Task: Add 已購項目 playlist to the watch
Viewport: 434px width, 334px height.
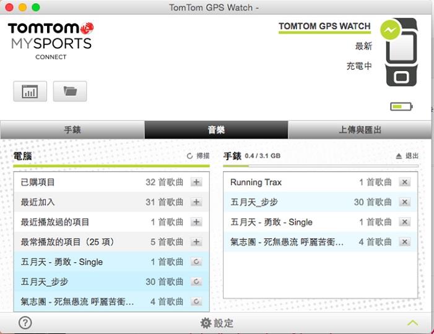Action: coord(196,182)
